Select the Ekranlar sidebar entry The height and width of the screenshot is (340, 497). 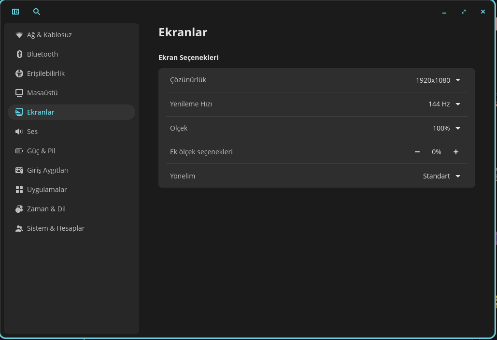[71, 112]
